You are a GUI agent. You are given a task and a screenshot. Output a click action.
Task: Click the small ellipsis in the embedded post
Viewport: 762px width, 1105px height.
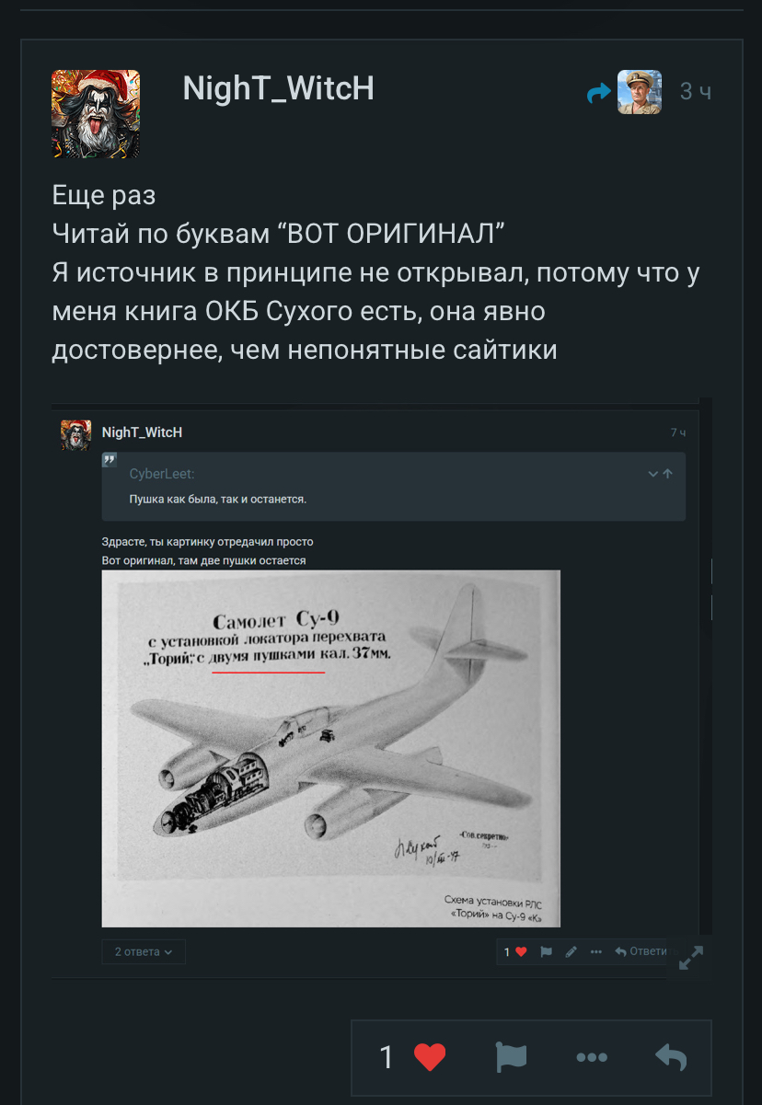[x=596, y=951]
